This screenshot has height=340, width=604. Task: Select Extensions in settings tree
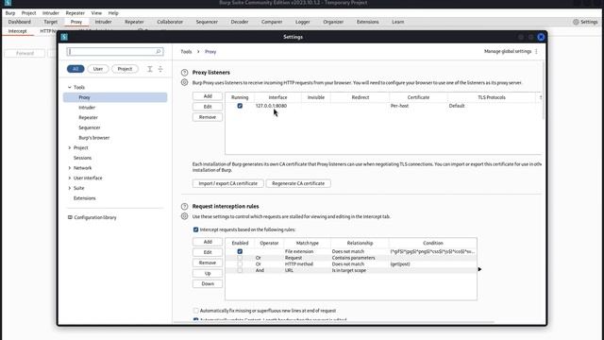coord(84,198)
